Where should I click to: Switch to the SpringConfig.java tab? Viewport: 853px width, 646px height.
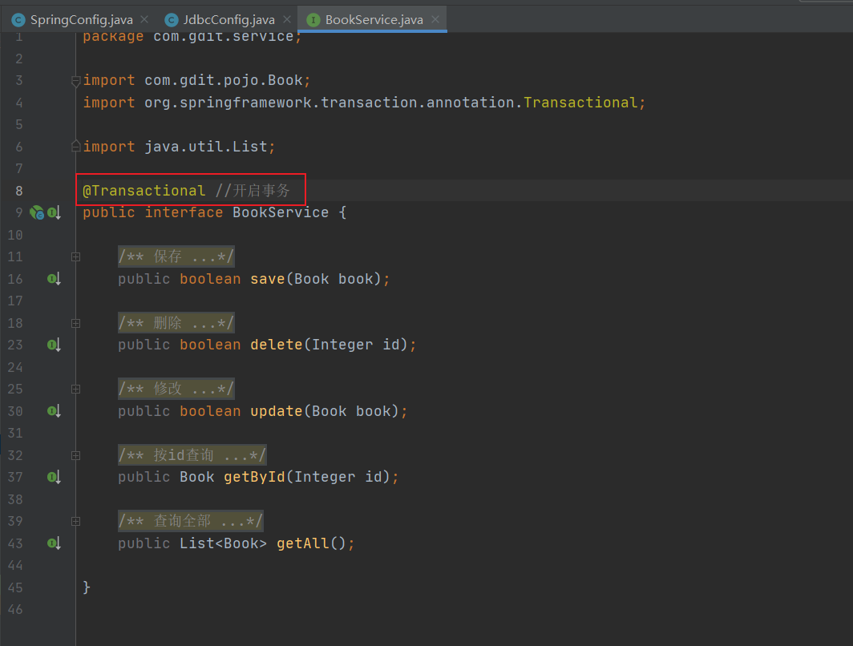point(81,20)
